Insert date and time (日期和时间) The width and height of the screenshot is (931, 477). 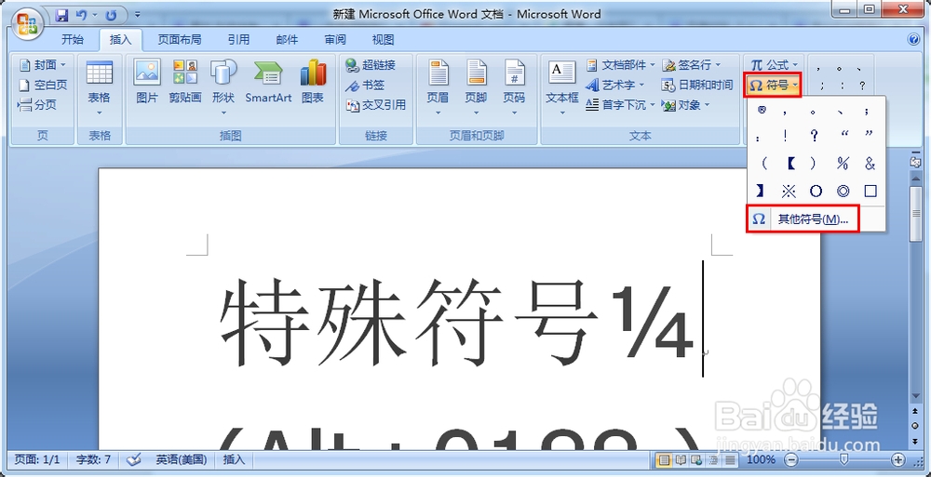tap(697, 85)
